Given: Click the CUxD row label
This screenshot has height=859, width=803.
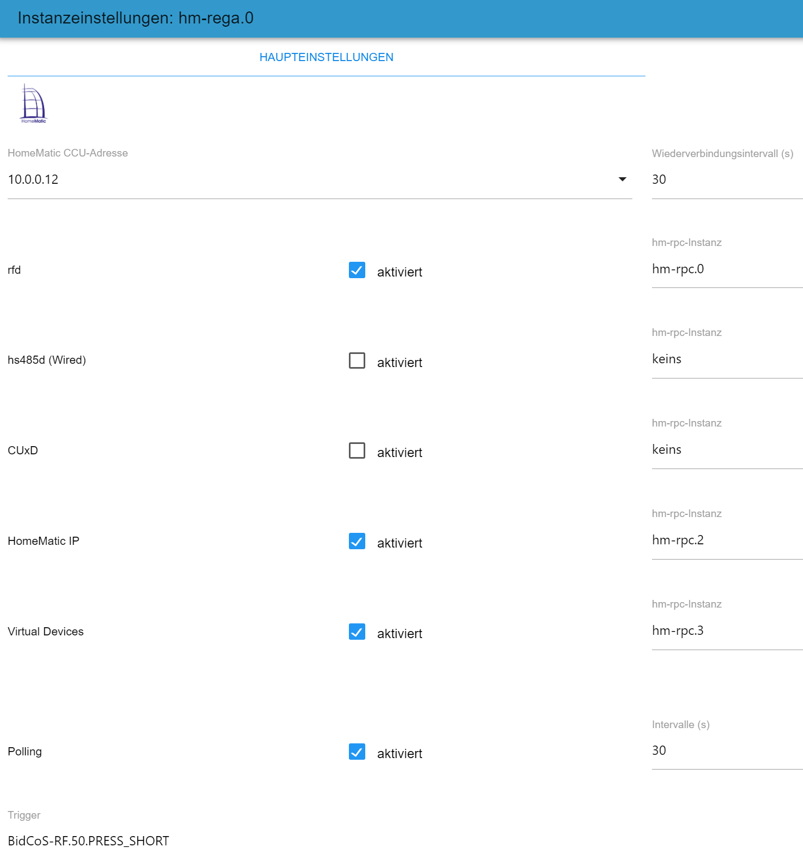Looking at the screenshot, I should [x=23, y=450].
